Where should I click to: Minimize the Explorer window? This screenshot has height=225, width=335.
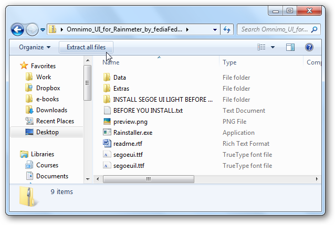pyautogui.click(x=276, y=11)
